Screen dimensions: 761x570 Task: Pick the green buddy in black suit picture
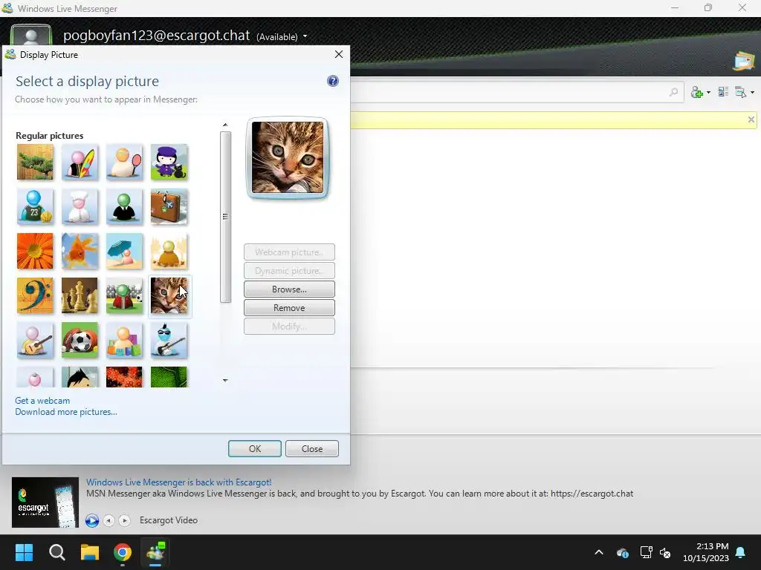point(124,207)
